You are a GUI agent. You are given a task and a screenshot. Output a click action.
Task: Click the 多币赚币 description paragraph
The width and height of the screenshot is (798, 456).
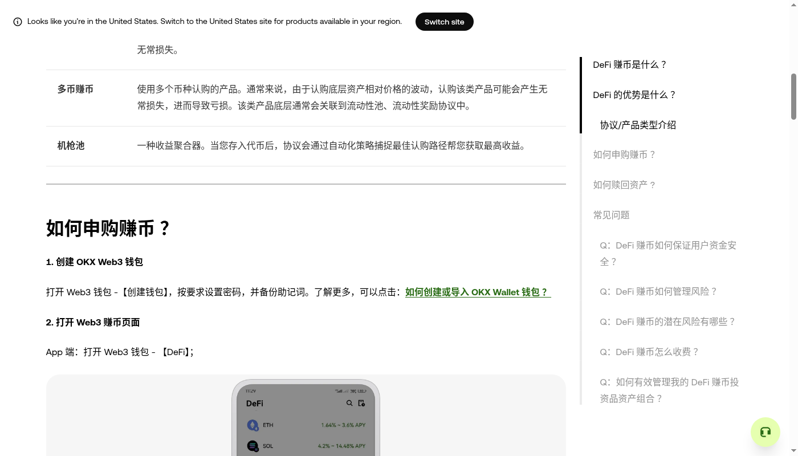click(x=342, y=97)
